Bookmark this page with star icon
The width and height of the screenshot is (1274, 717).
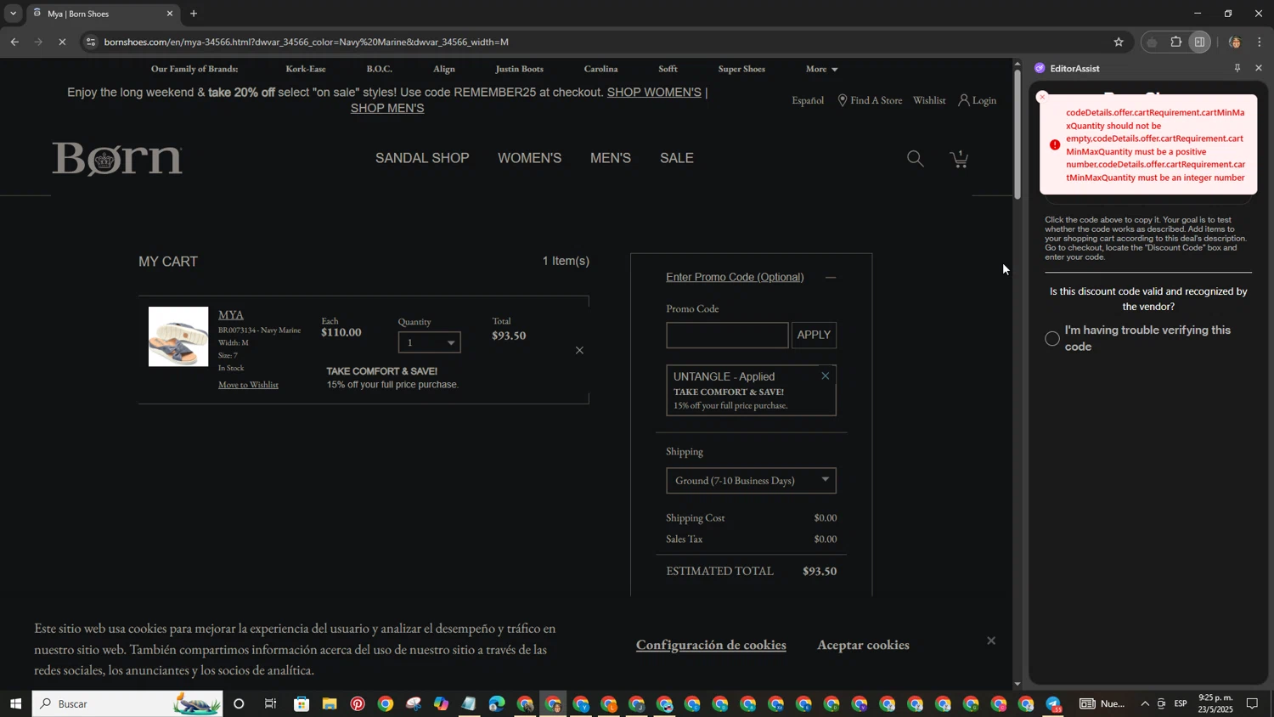pos(1119,42)
